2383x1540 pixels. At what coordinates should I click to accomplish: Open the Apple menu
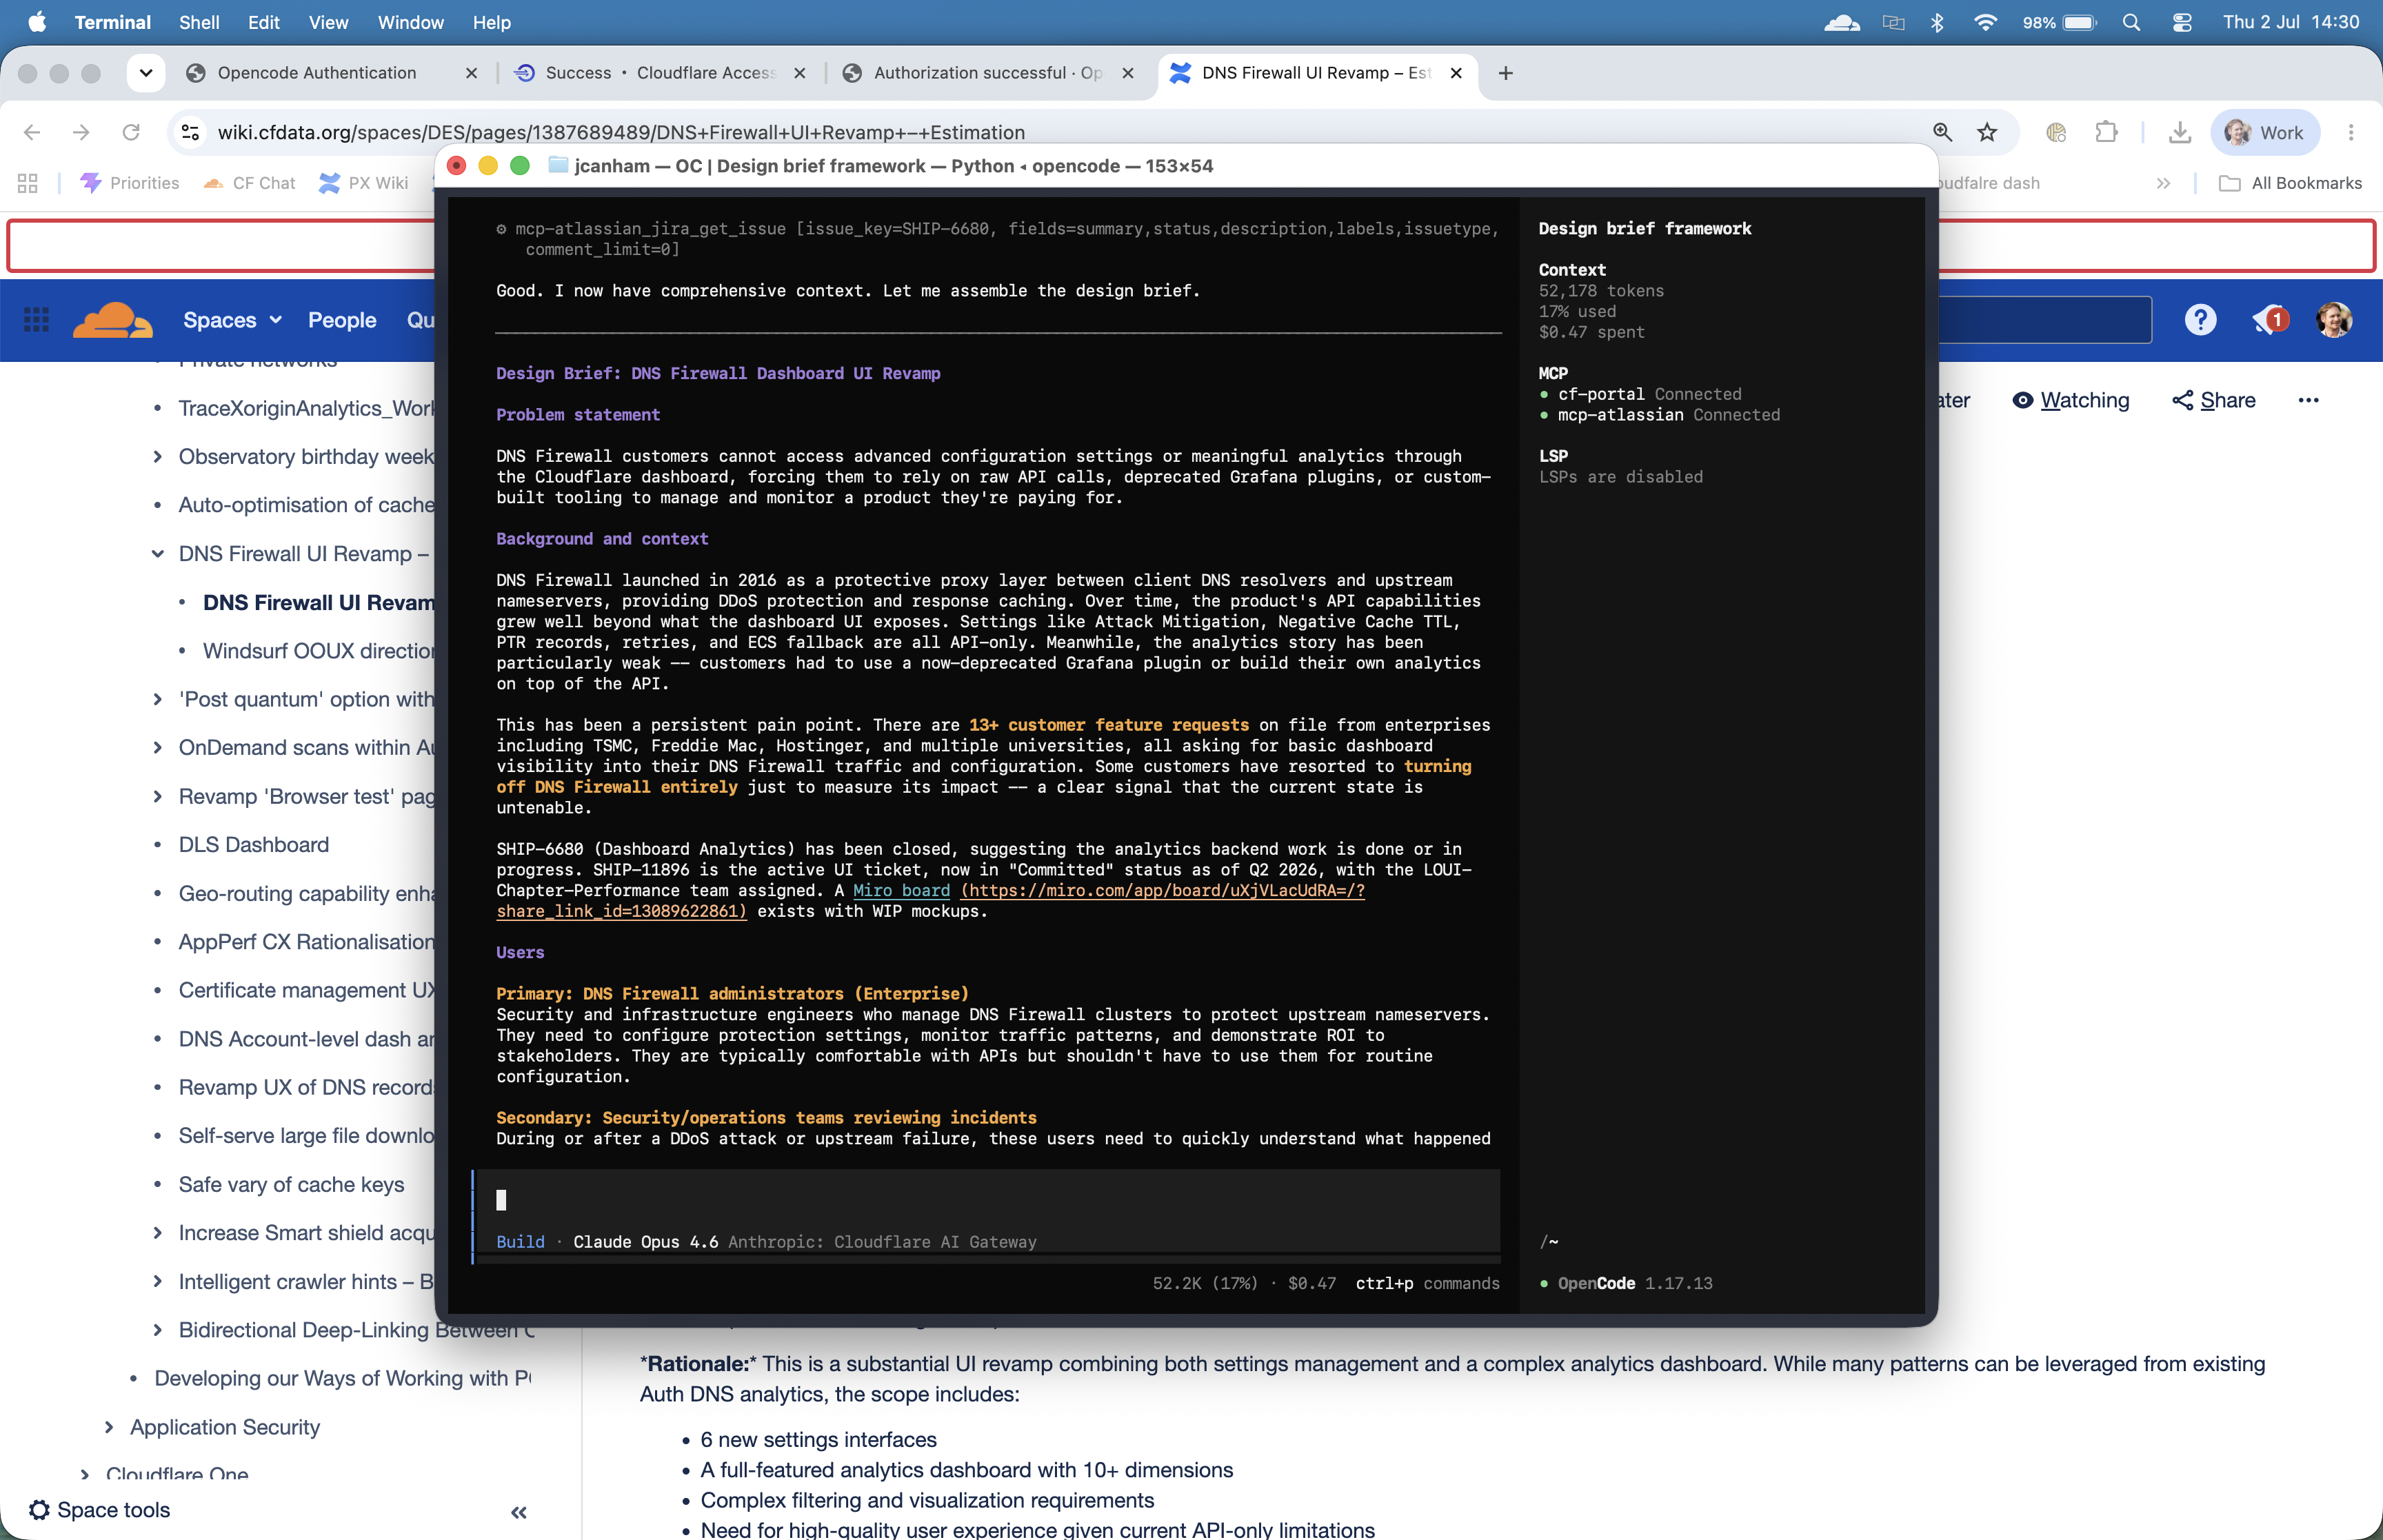(37, 22)
